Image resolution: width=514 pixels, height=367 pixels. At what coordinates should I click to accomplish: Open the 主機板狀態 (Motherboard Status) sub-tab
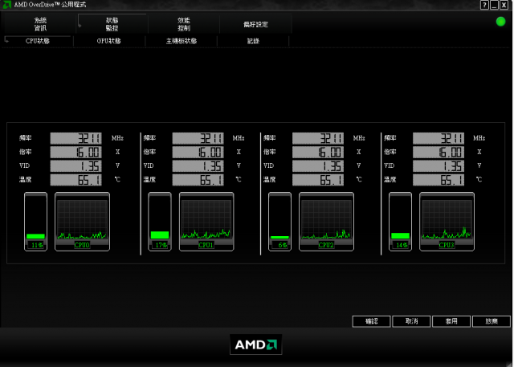pyautogui.click(x=182, y=41)
